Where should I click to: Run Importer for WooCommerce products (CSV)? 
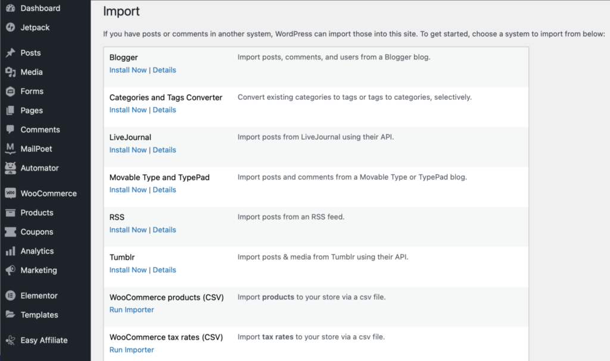[x=132, y=310]
